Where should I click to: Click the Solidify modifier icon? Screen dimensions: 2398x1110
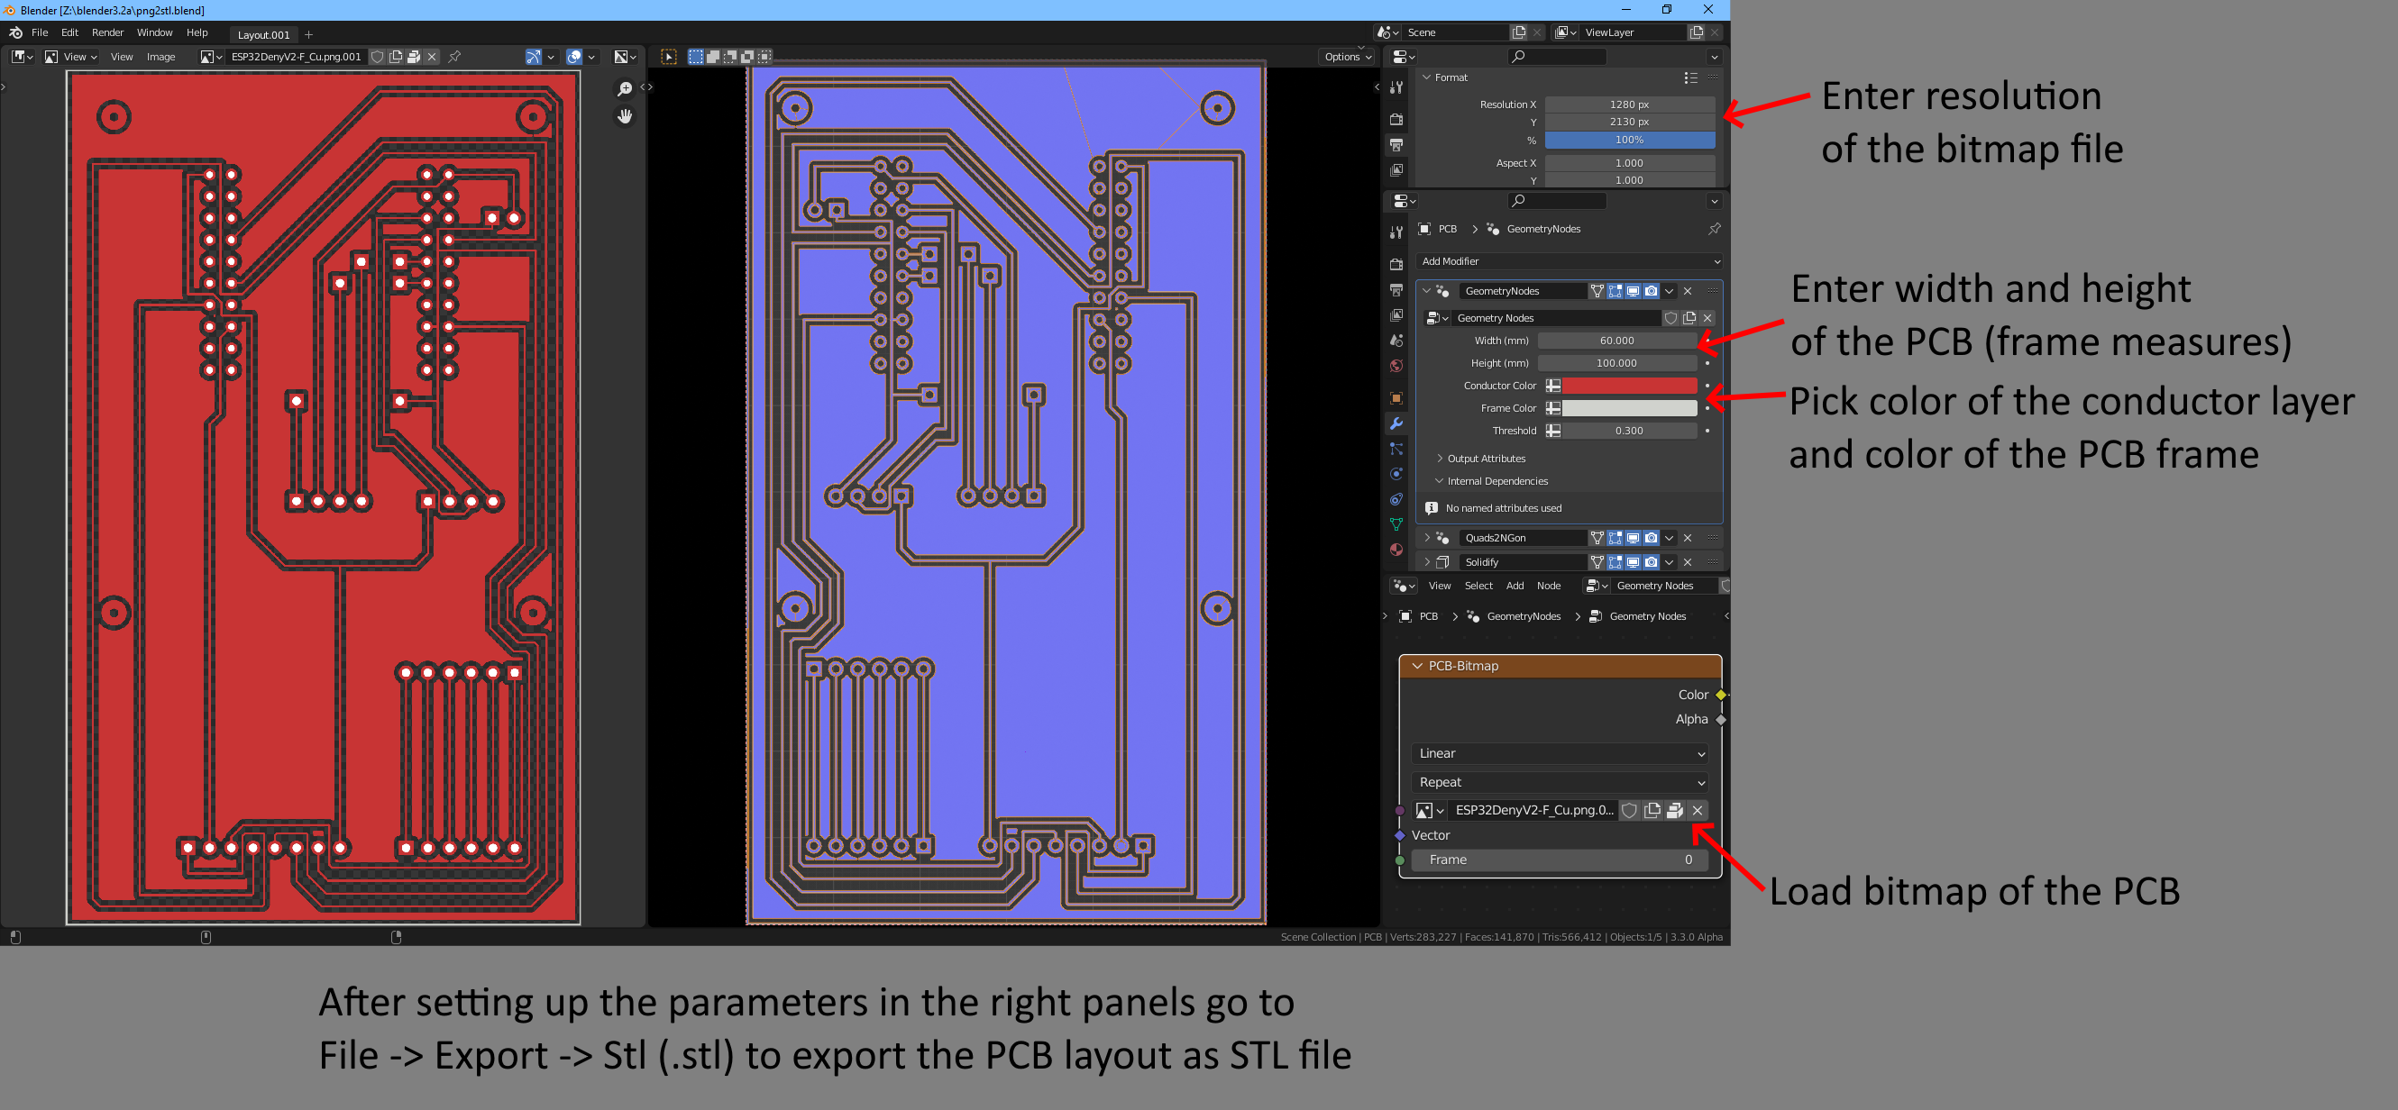(1439, 561)
